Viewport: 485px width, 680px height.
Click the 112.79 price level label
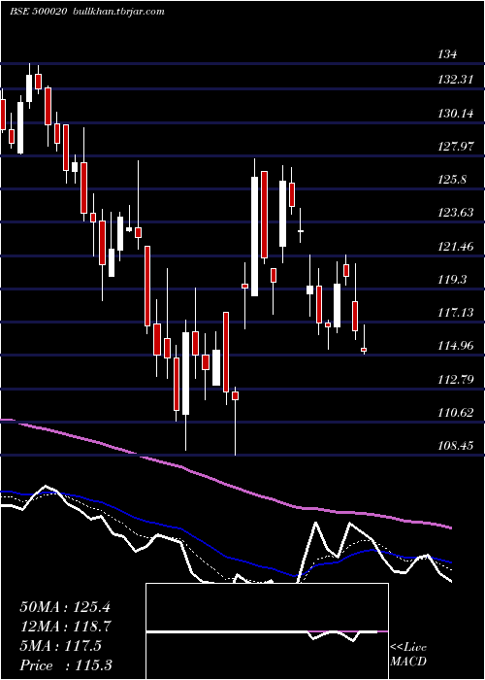pyautogui.click(x=456, y=380)
